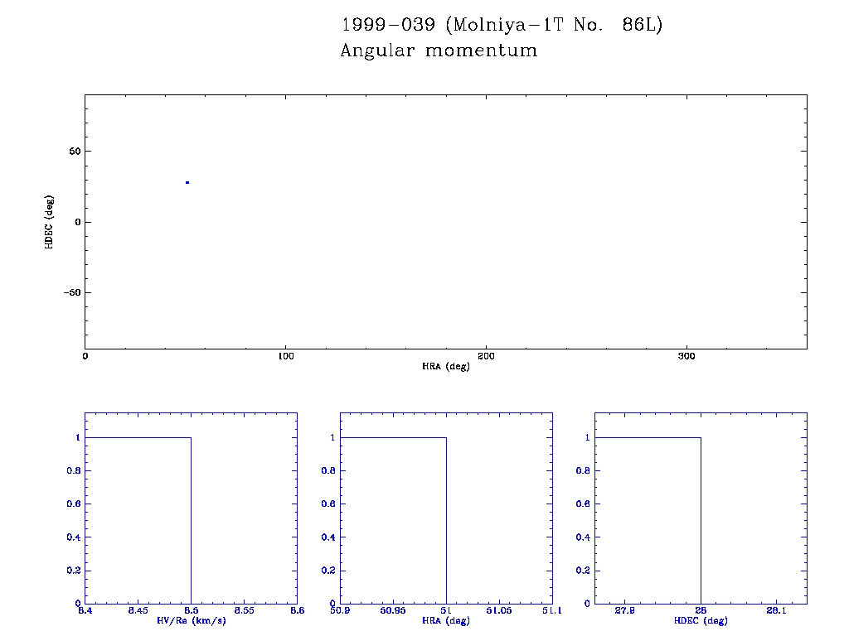
Task: Click the 8.6 tick label on the HV/Re histogram
Action: point(296,610)
